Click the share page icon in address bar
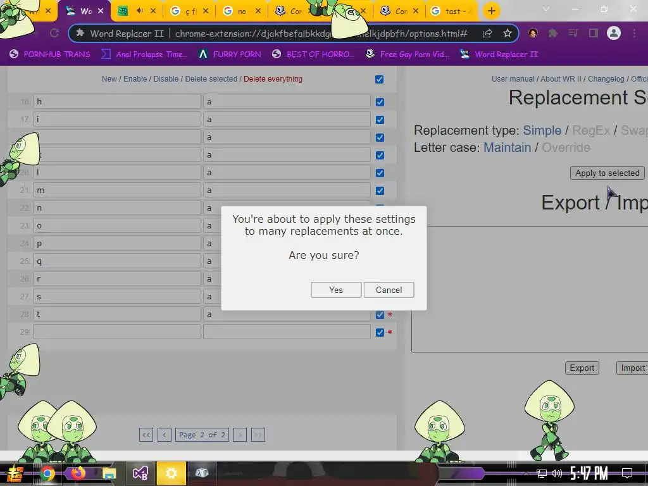This screenshot has height=486, width=648. 487,34
